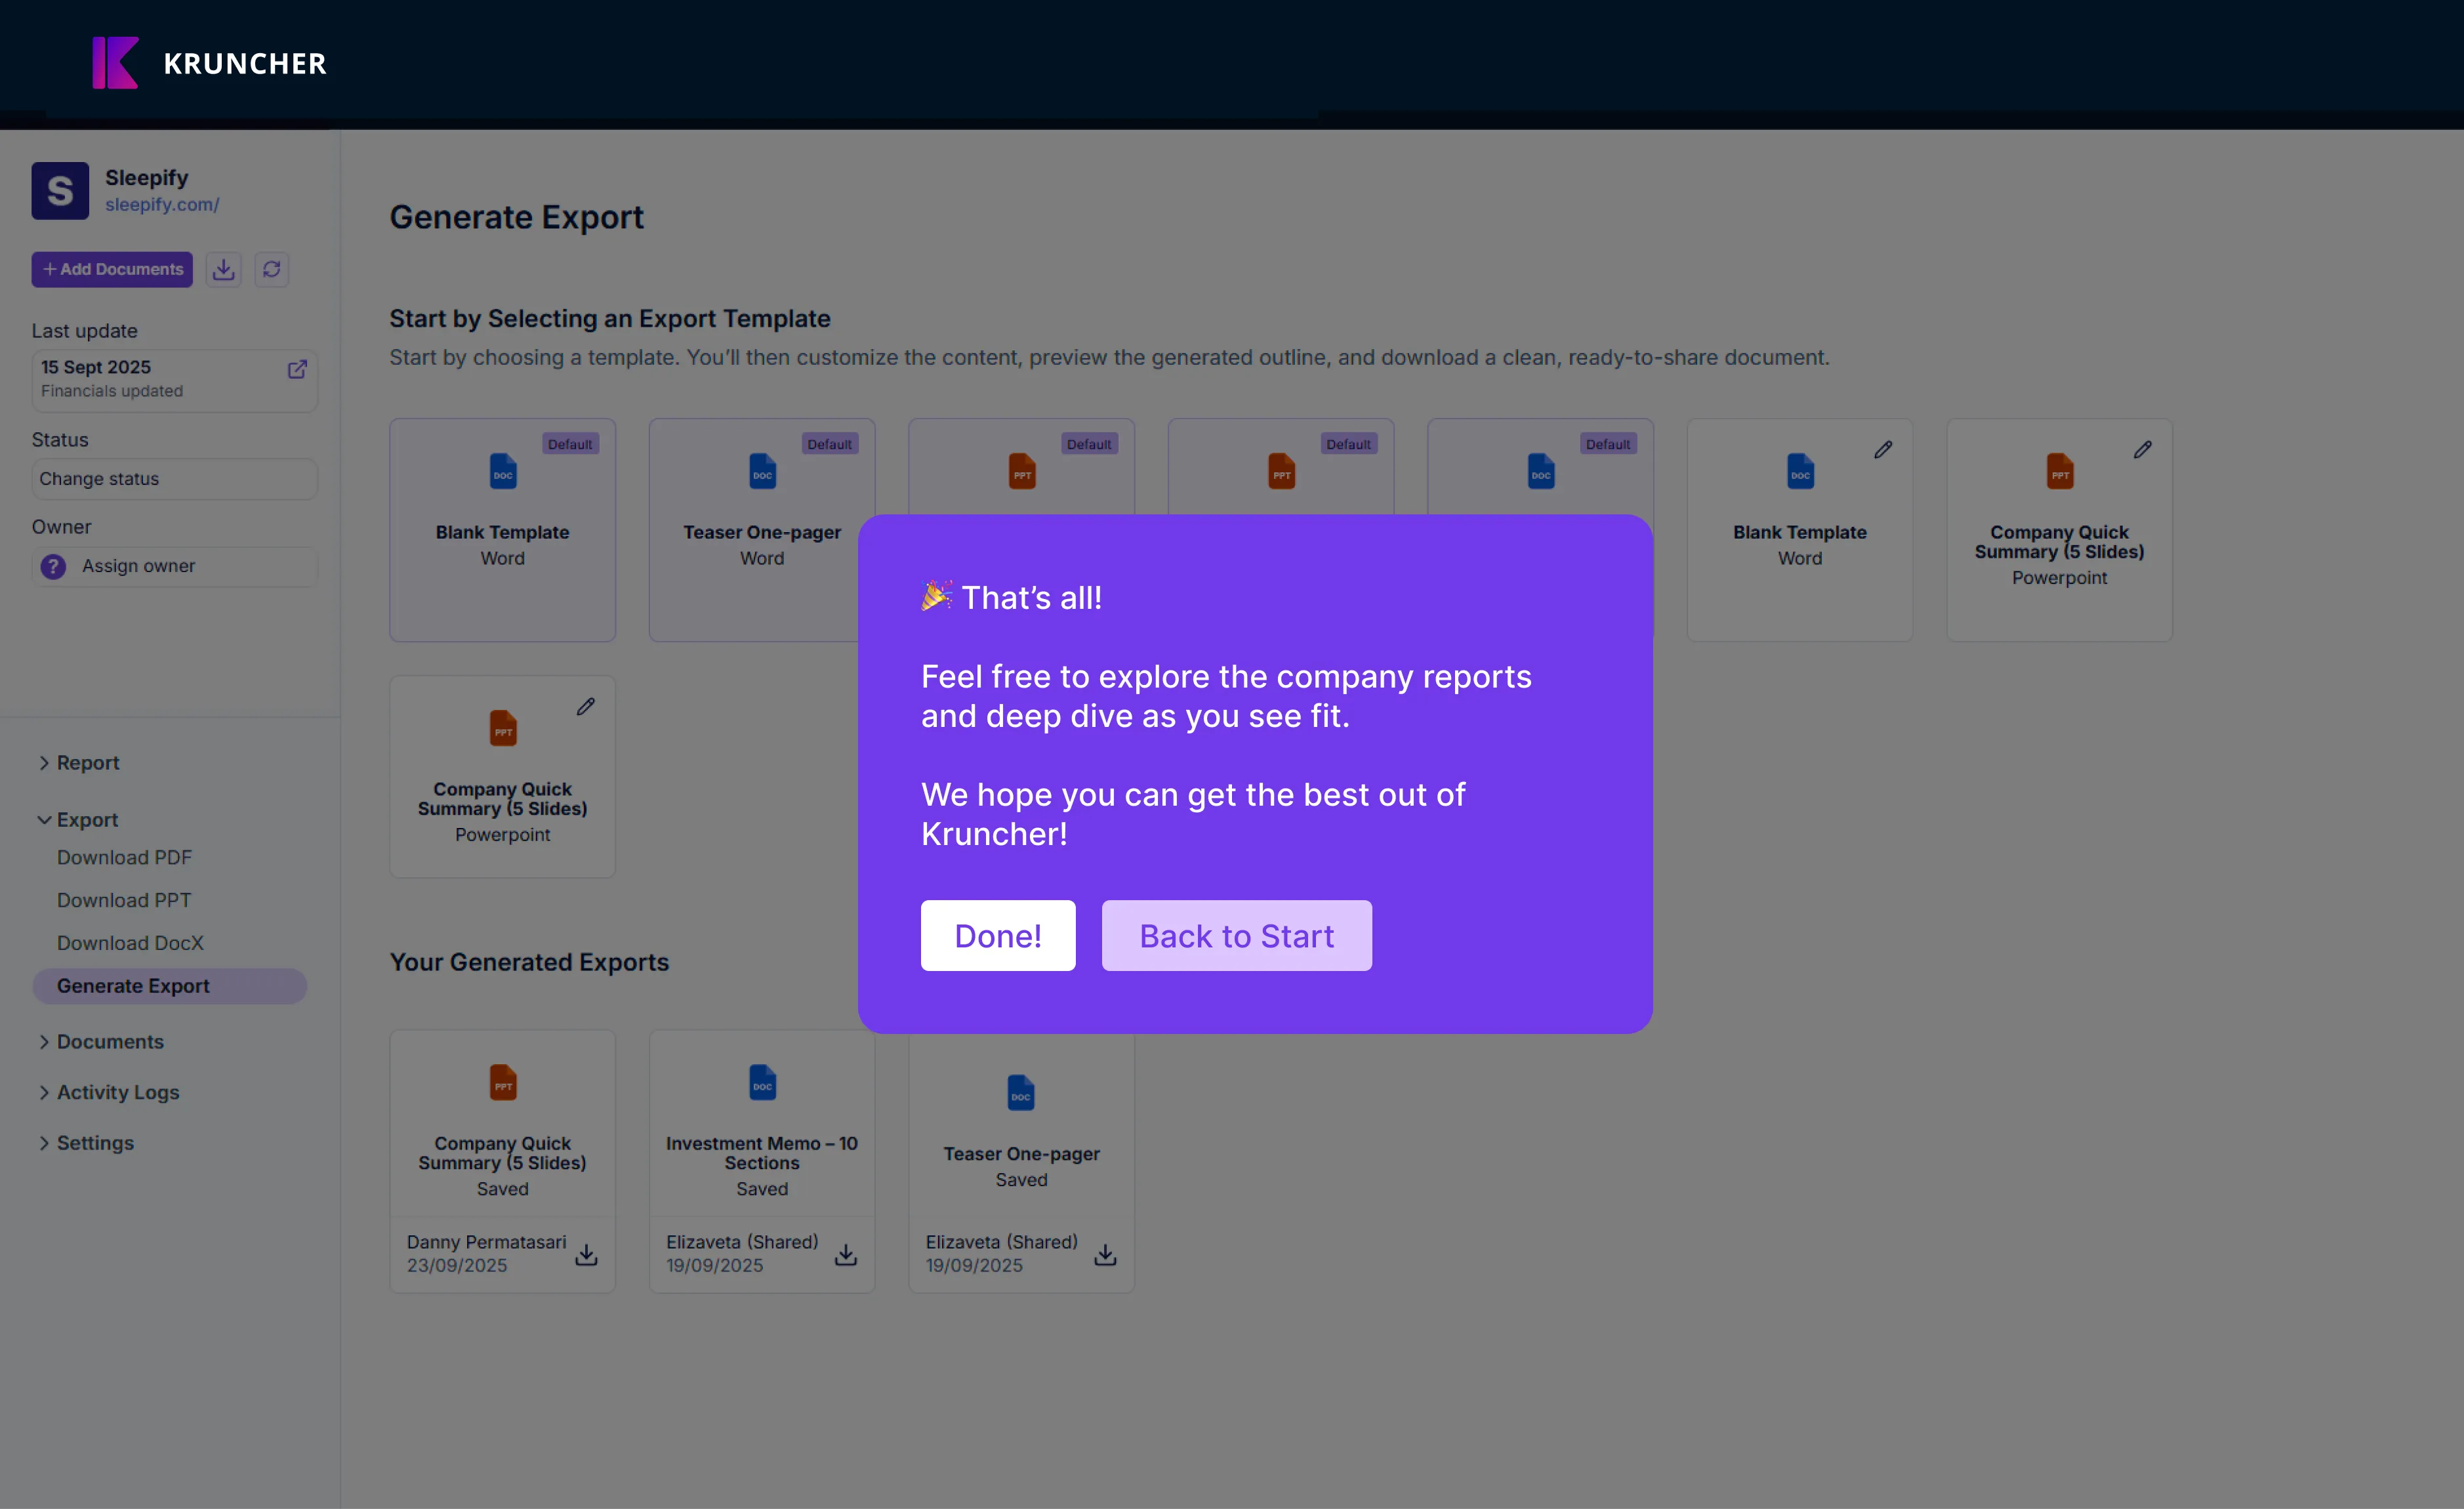Download the Investment Memo – 10 Sections export
The width and height of the screenshot is (2464, 1509).
(846, 1254)
